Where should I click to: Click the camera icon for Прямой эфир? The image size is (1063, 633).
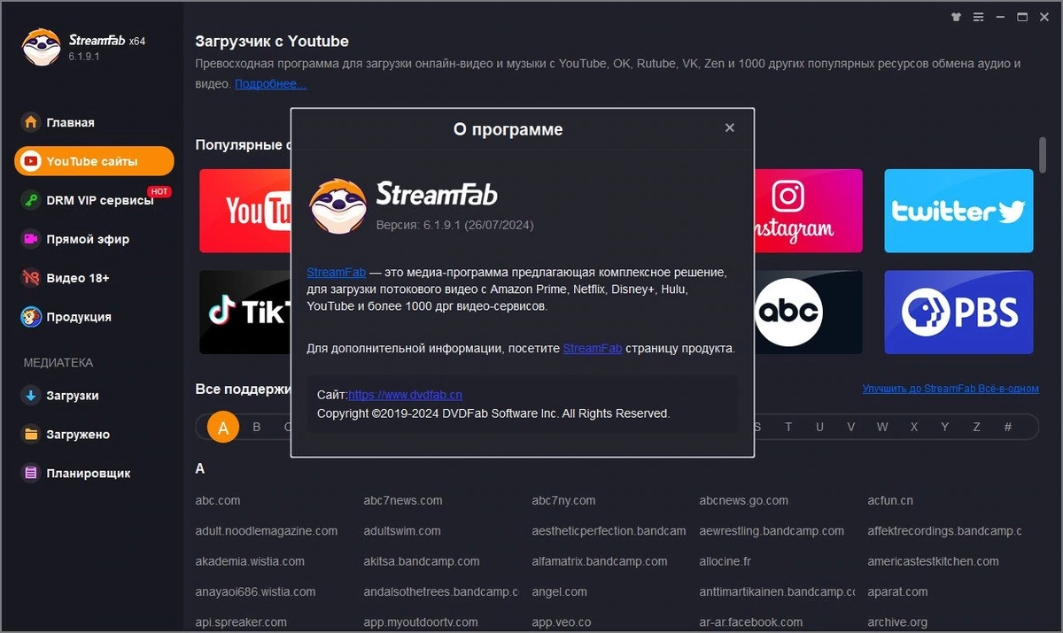pyautogui.click(x=31, y=239)
